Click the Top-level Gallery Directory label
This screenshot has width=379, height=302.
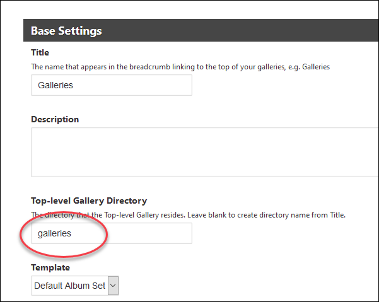point(88,200)
